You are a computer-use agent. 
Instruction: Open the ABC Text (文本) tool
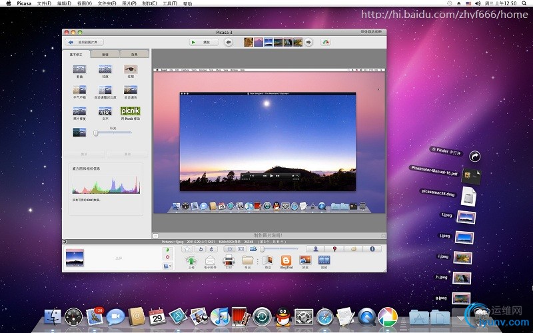click(x=105, y=111)
